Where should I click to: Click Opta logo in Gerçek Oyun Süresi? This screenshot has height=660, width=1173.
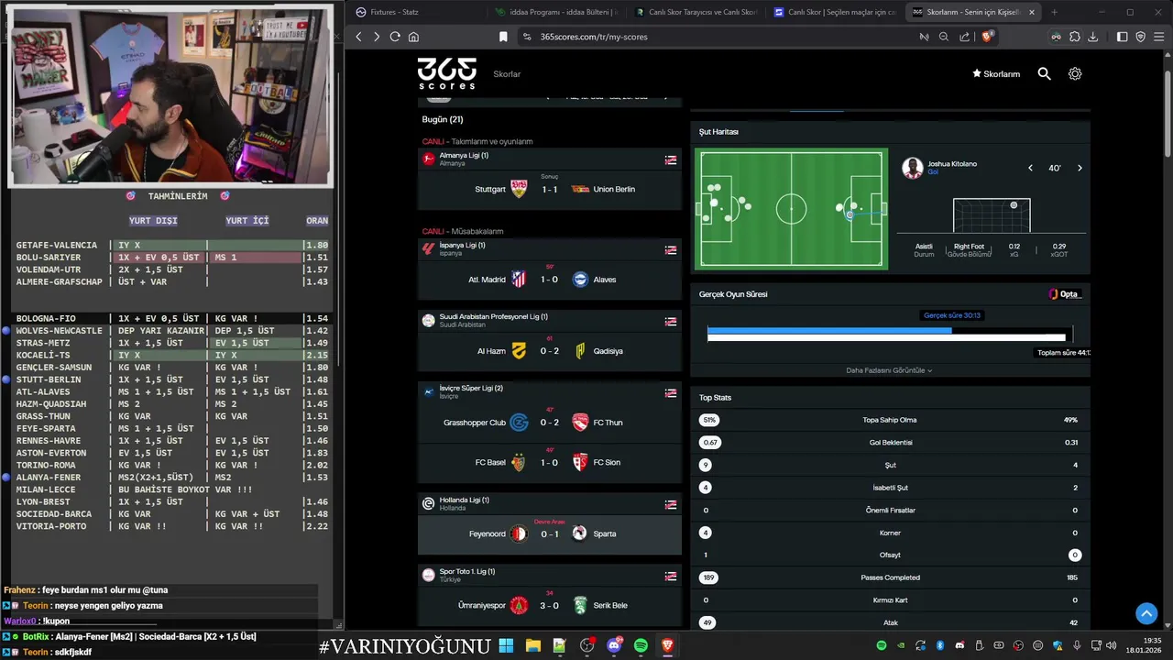coord(1065,294)
